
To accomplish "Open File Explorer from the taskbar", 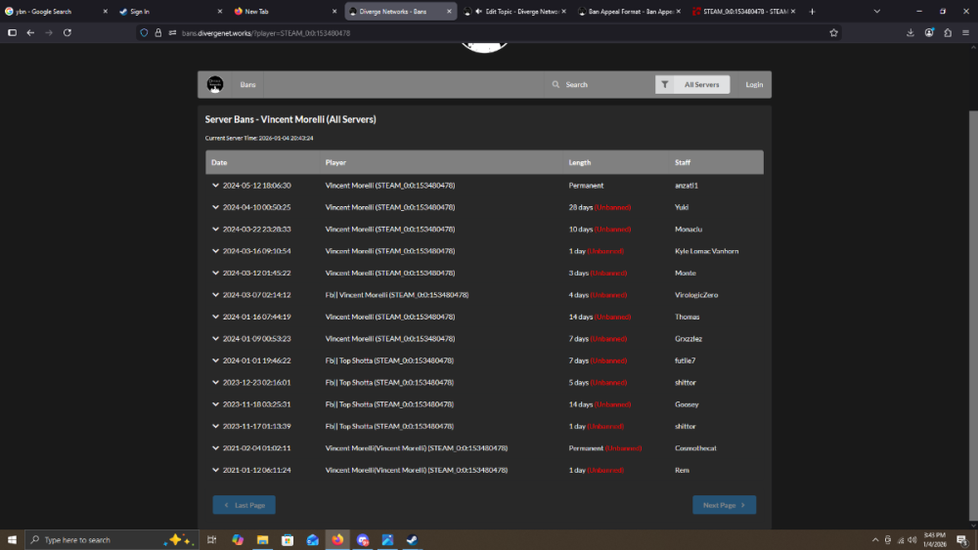I will 263,539.
